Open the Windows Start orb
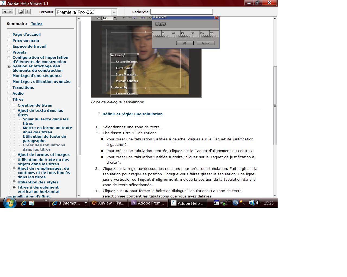 point(10,203)
